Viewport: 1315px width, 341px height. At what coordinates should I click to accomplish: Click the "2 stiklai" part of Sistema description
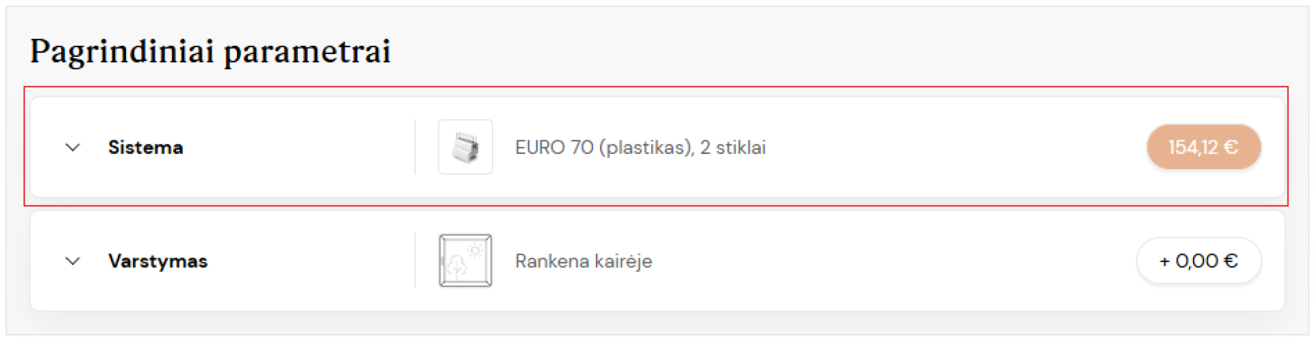[x=733, y=147]
